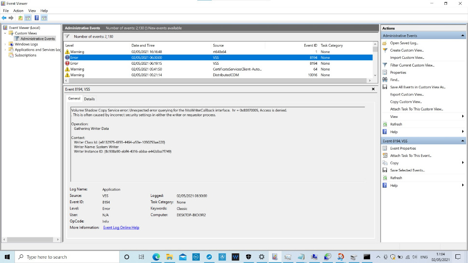Open the Start menu

coord(7,257)
